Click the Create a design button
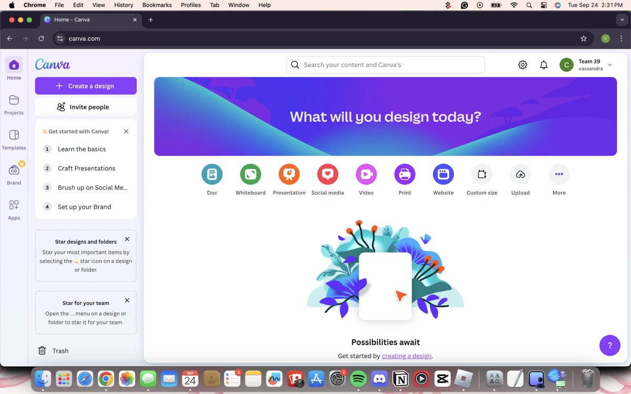The image size is (631, 394). click(86, 86)
